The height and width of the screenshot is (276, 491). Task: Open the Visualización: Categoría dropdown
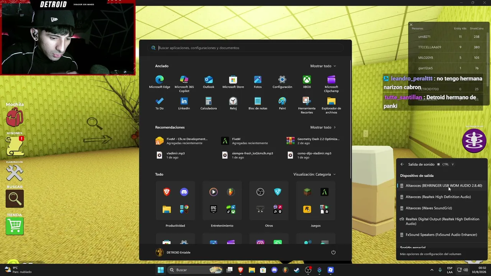pyautogui.click(x=315, y=174)
